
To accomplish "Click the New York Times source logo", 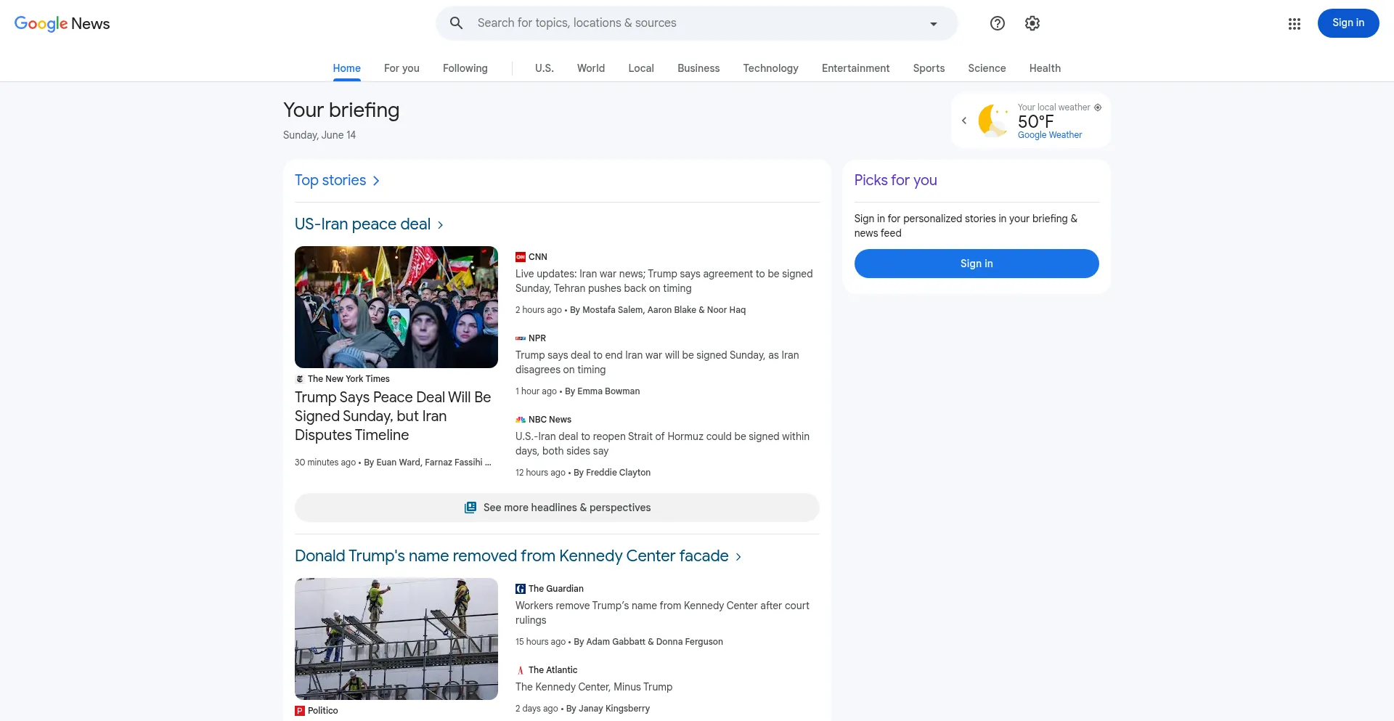I will pyautogui.click(x=300, y=379).
